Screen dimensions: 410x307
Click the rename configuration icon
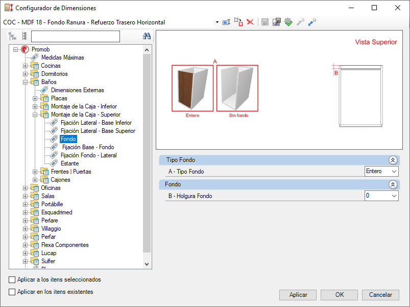pos(226,22)
